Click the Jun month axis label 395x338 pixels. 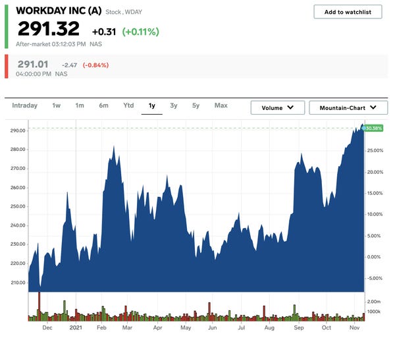tap(213, 327)
